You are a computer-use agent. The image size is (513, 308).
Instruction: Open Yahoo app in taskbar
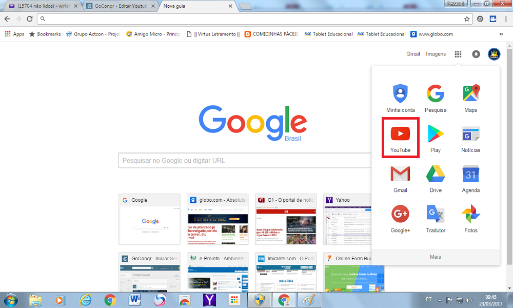pos(209,300)
